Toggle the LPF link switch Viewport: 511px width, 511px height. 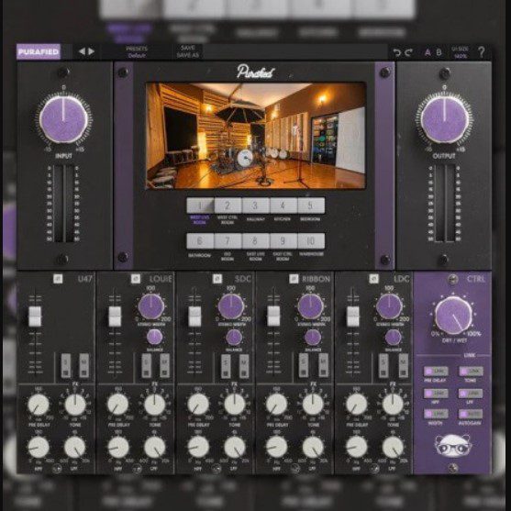pyautogui.click(x=471, y=394)
